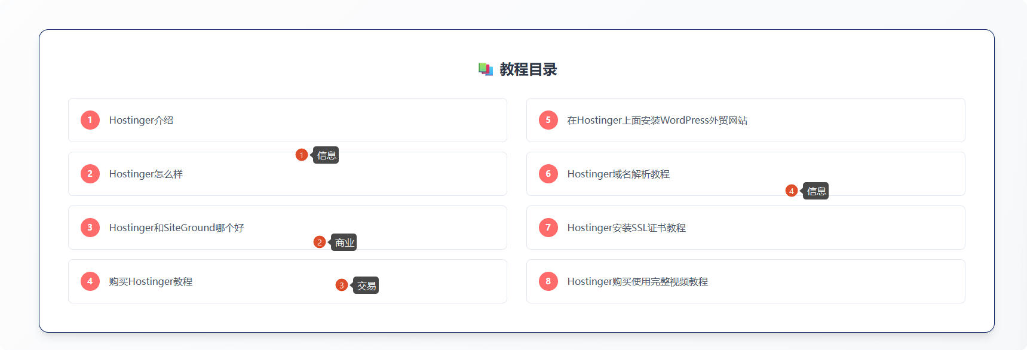Open the Hostinger和SiteGround哪个好 entry
The image size is (1027, 350).
(x=176, y=227)
